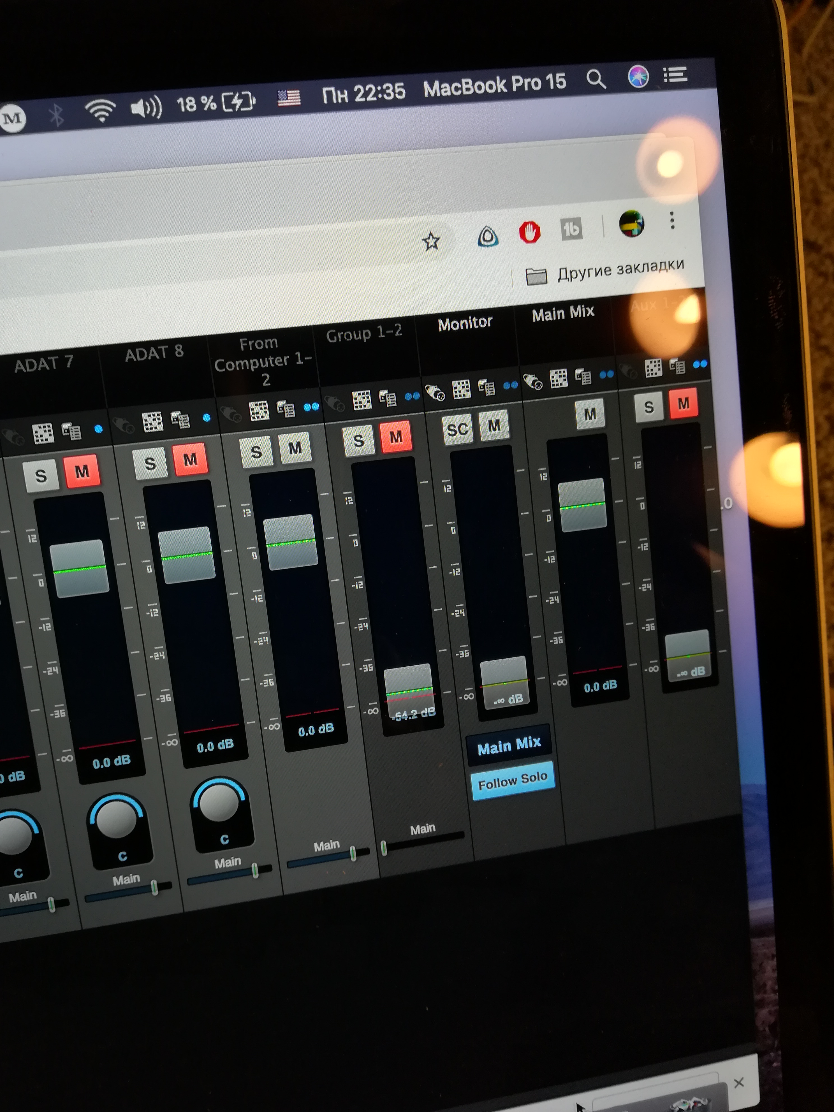834x1112 pixels.
Task: Unmute the ADAT 7 channel
Action: (x=82, y=471)
